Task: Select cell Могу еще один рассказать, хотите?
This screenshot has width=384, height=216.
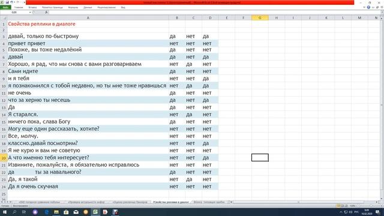Action: (88, 129)
